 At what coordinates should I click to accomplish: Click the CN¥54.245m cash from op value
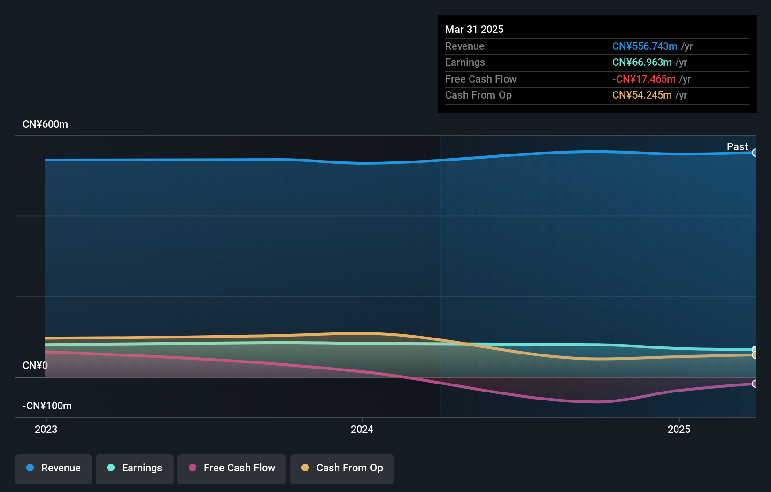pos(642,95)
